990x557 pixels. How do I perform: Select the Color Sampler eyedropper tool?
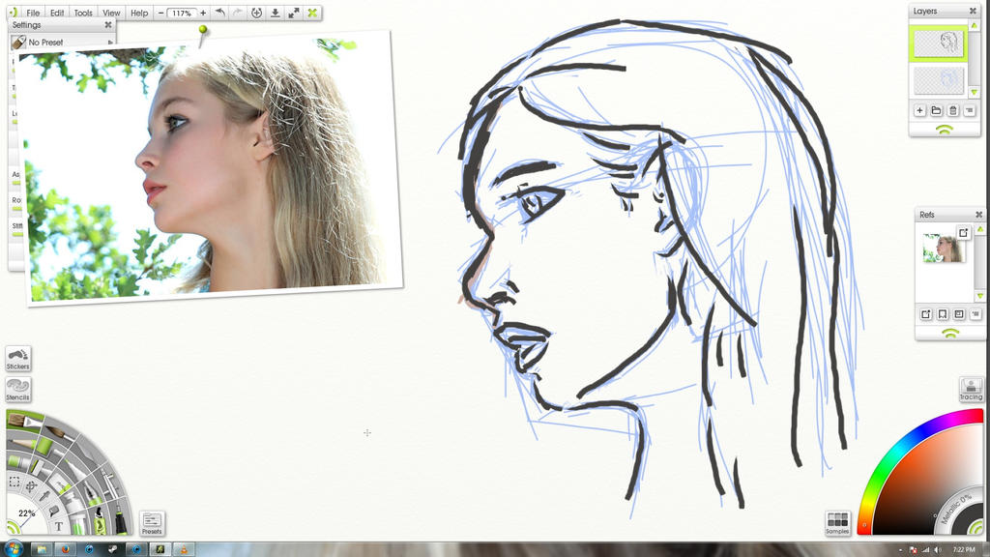44,496
